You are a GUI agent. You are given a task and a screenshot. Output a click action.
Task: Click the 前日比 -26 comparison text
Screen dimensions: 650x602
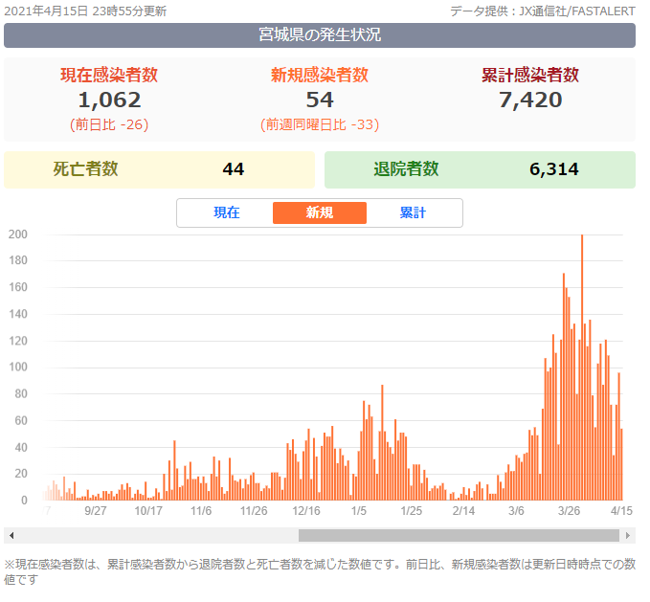pyautogui.click(x=109, y=124)
